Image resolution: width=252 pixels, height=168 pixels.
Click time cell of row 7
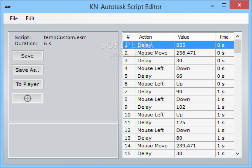click(x=225, y=92)
